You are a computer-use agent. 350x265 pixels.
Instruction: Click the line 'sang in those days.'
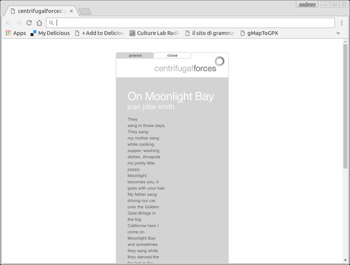coord(147,126)
